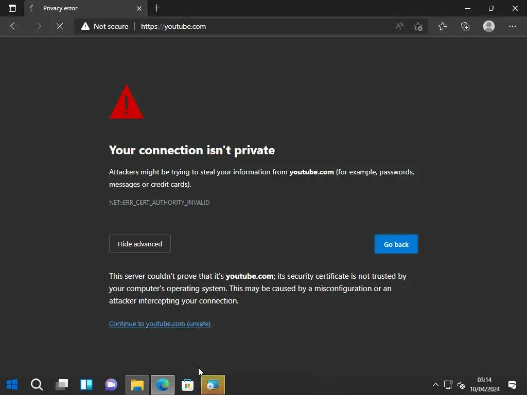Follow Continue to youtube.com (unsafe) link

coord(160,324)
